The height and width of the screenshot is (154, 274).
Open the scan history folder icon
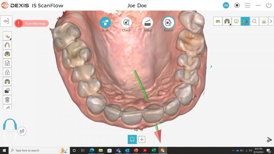pos(7,90)
